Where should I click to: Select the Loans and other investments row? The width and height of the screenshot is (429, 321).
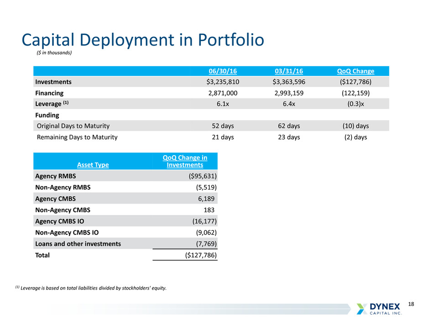pyautogui.click(x=78, y=244)
